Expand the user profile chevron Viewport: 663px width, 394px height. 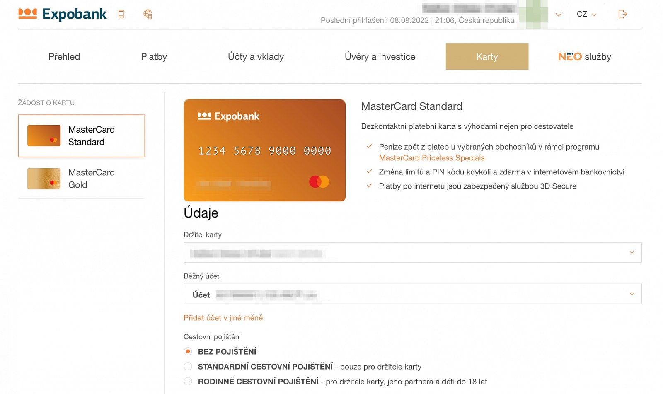(x=559, y=15)
